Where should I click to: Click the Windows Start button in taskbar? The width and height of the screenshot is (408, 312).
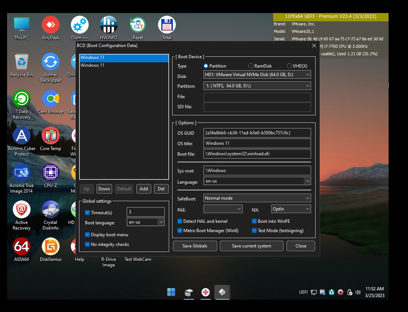tap(171, 292)
